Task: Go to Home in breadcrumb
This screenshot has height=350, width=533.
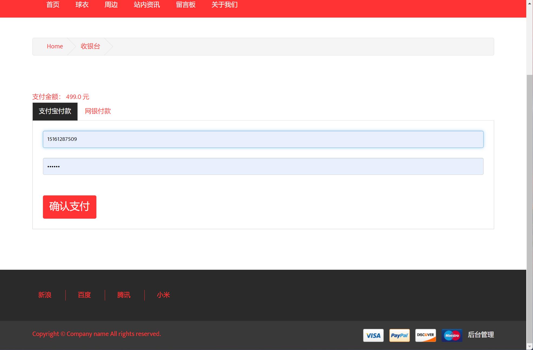Action: click(55, 46)
